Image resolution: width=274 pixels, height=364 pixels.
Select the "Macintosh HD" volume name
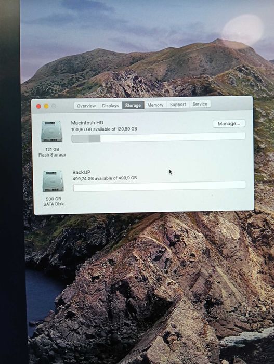[87, 123]
